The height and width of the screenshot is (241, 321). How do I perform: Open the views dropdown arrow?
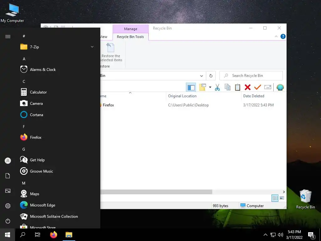point(210,87)
